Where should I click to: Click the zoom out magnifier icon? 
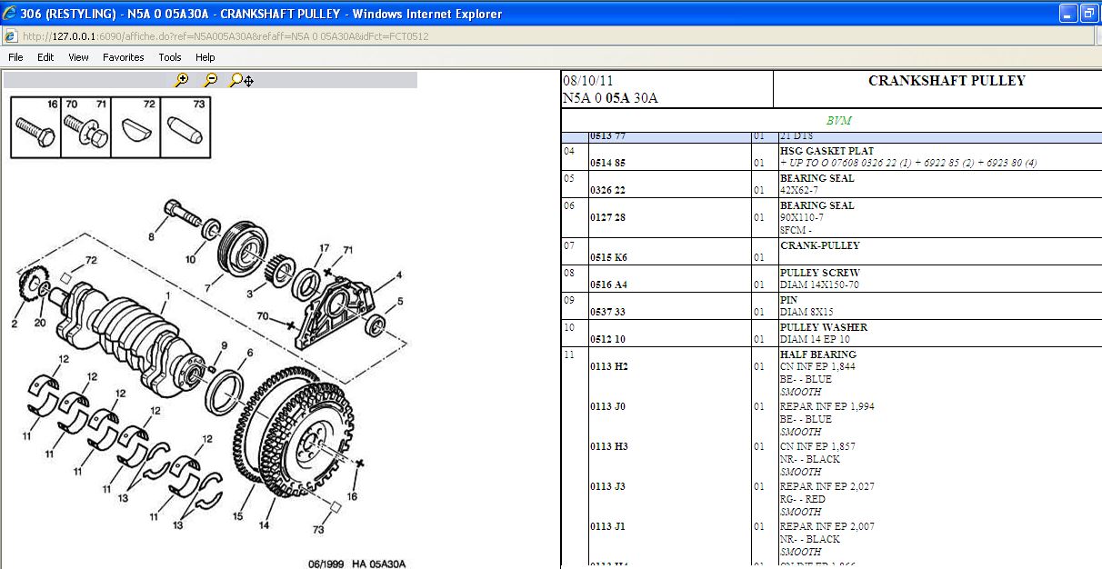211,80
